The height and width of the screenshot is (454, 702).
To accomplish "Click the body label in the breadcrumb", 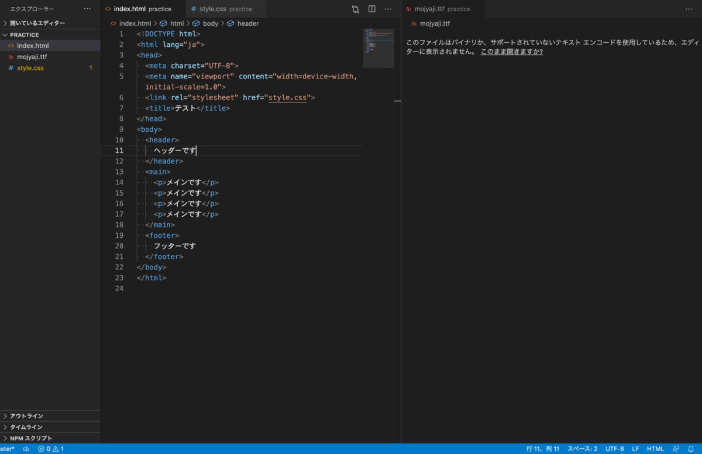I will (x=211, y=23).
